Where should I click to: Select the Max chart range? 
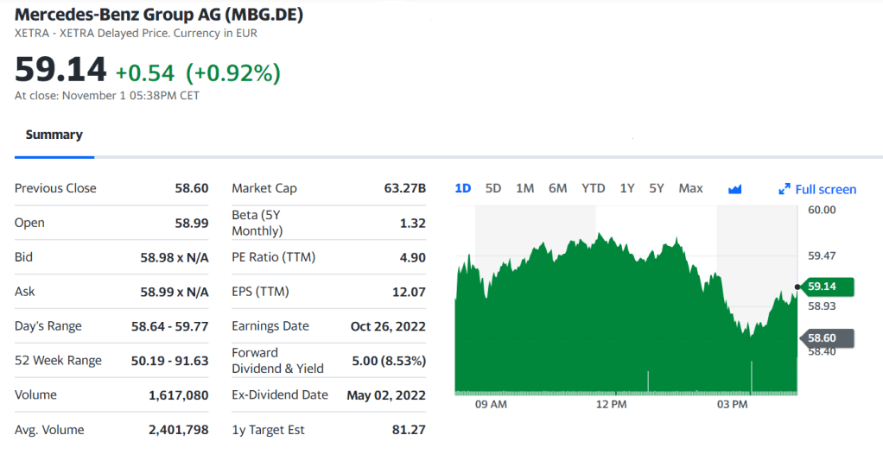pyautogui.click(x=690, y=188)
